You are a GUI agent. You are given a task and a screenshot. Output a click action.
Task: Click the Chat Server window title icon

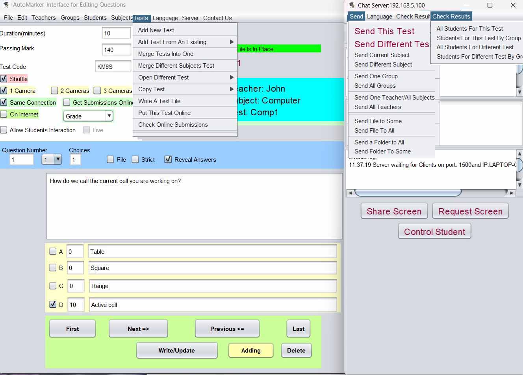[x=351, y=5]
